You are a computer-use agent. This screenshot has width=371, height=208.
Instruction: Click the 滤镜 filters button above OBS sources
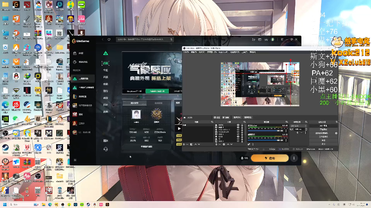tap(226, 117)
